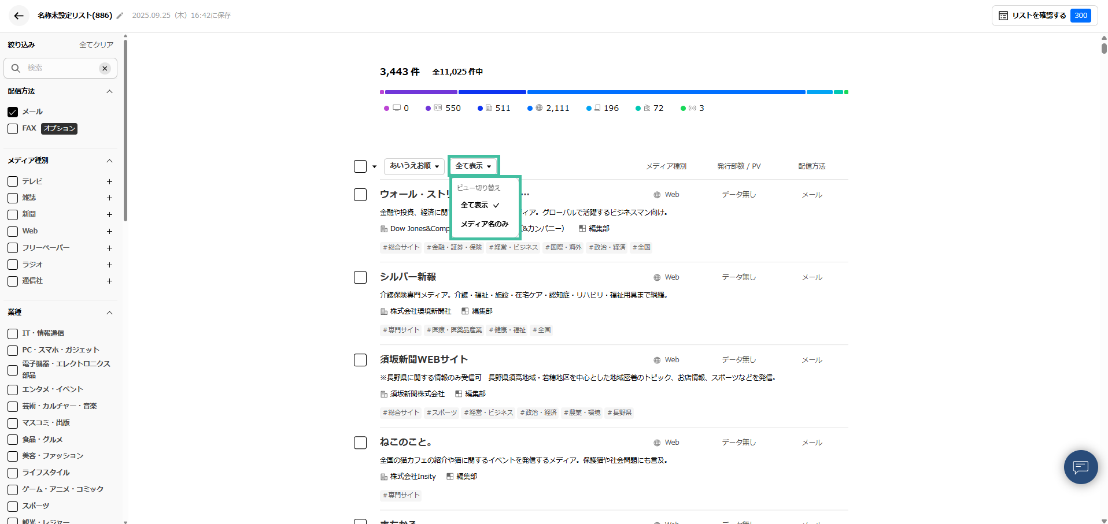Enable the メール delivery method checkbox
Image resolution: width=1108 pixels, height=524 pixels.
tap(12, 112)
